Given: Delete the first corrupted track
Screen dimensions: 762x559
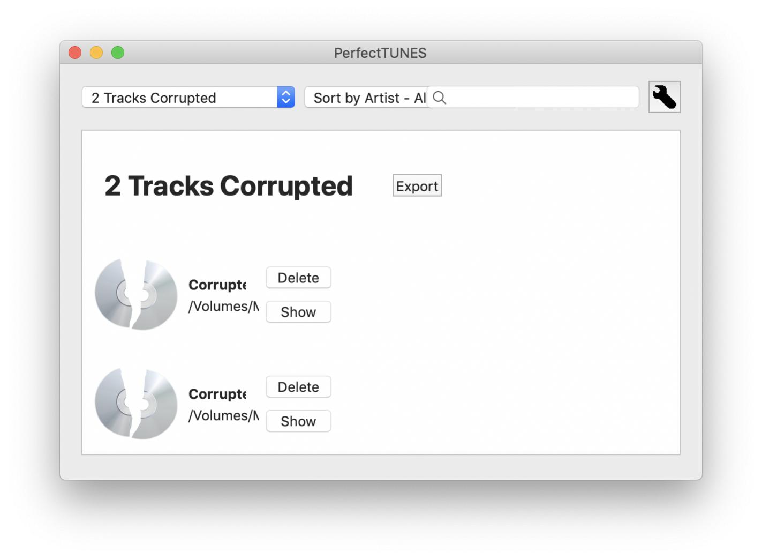Looking at the screenshot, I should click(x=298, y=278).
